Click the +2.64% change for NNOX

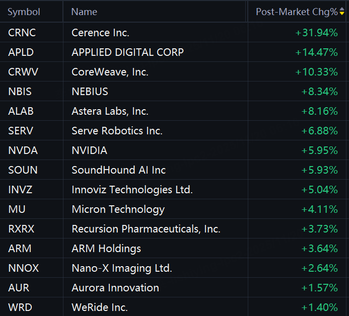(x=320, y=268)
